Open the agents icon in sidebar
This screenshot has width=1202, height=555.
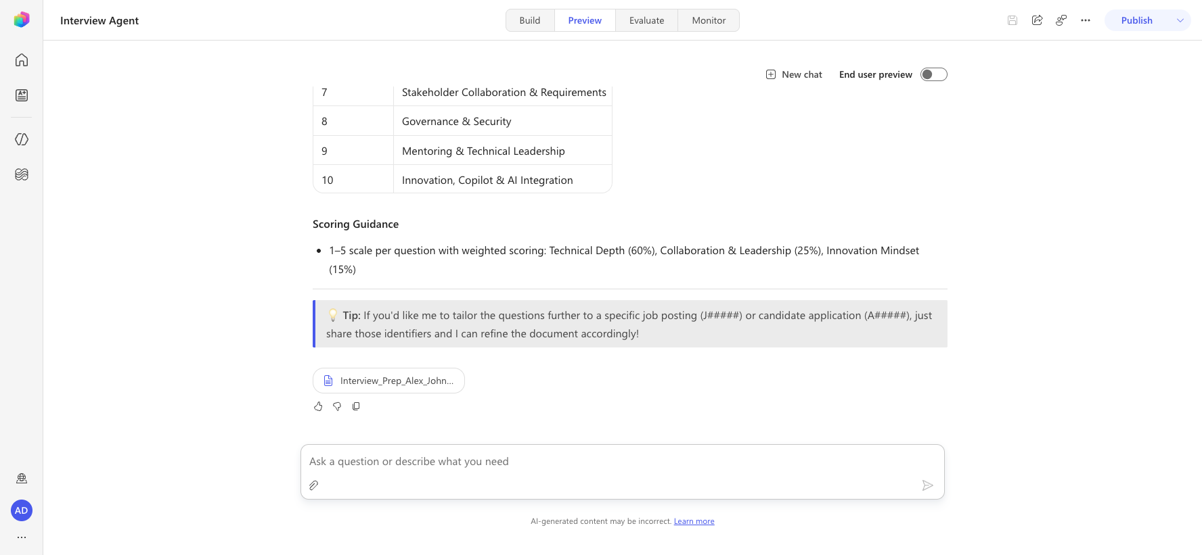(22, 95)
